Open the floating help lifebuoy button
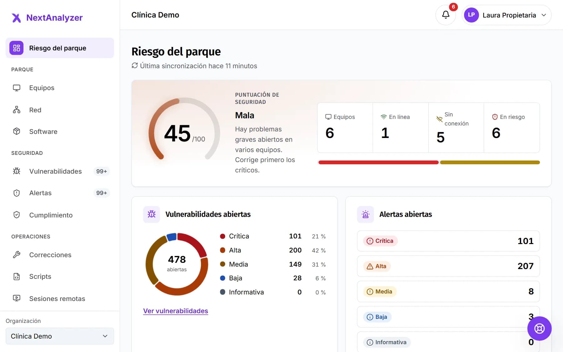 (539, 329)
